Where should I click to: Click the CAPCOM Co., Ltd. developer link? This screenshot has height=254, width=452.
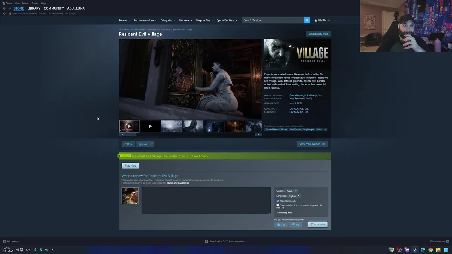[x=299, y=109]
